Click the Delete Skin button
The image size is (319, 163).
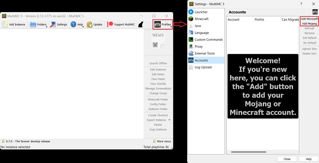click(x=309, y=54)
